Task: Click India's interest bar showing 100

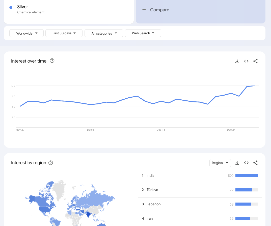Action: coord(247,176)
